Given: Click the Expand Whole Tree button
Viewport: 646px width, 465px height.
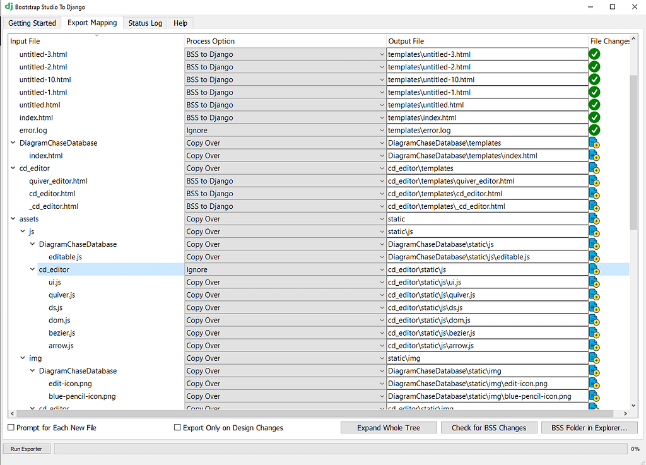Looking at the screenshot, I should coord(389,427).
